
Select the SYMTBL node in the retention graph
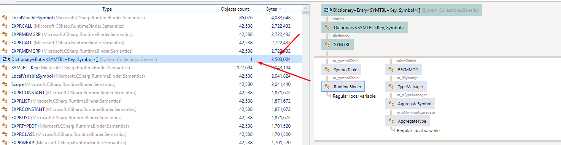(338, 45)
